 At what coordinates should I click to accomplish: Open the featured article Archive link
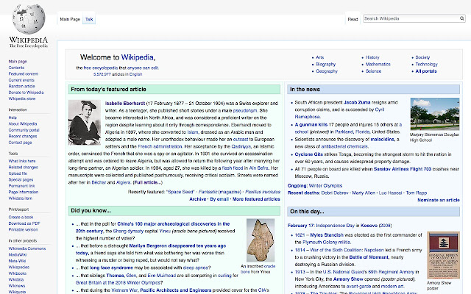(198, 199)
